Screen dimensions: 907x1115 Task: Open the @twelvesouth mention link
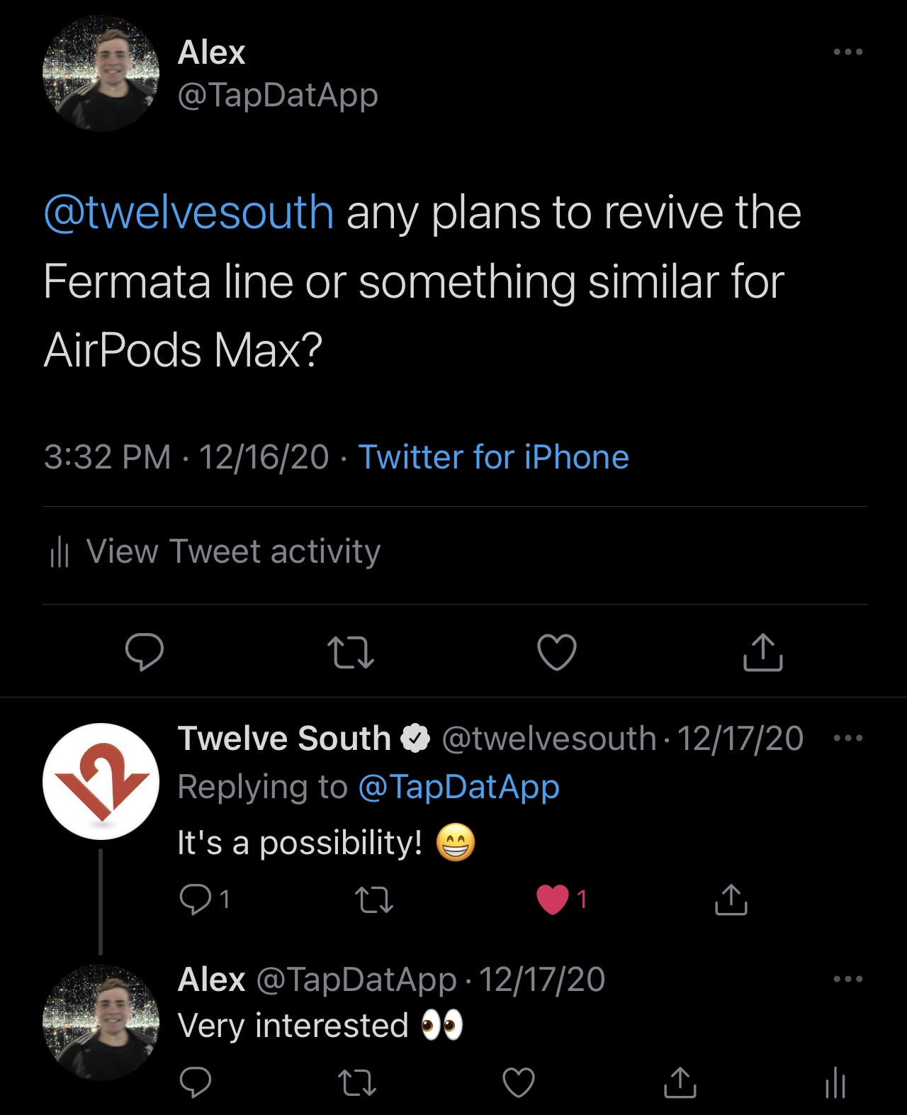click(188, 213)
